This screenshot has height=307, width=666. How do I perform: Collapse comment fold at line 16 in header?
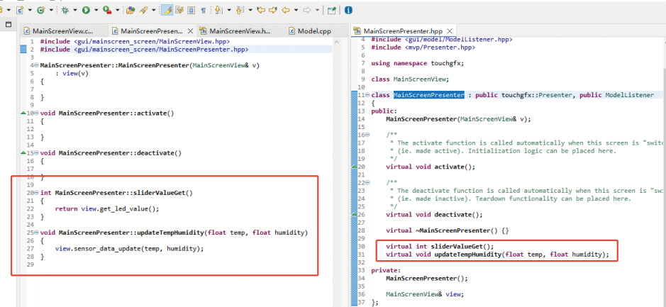(x=367, y=135)
